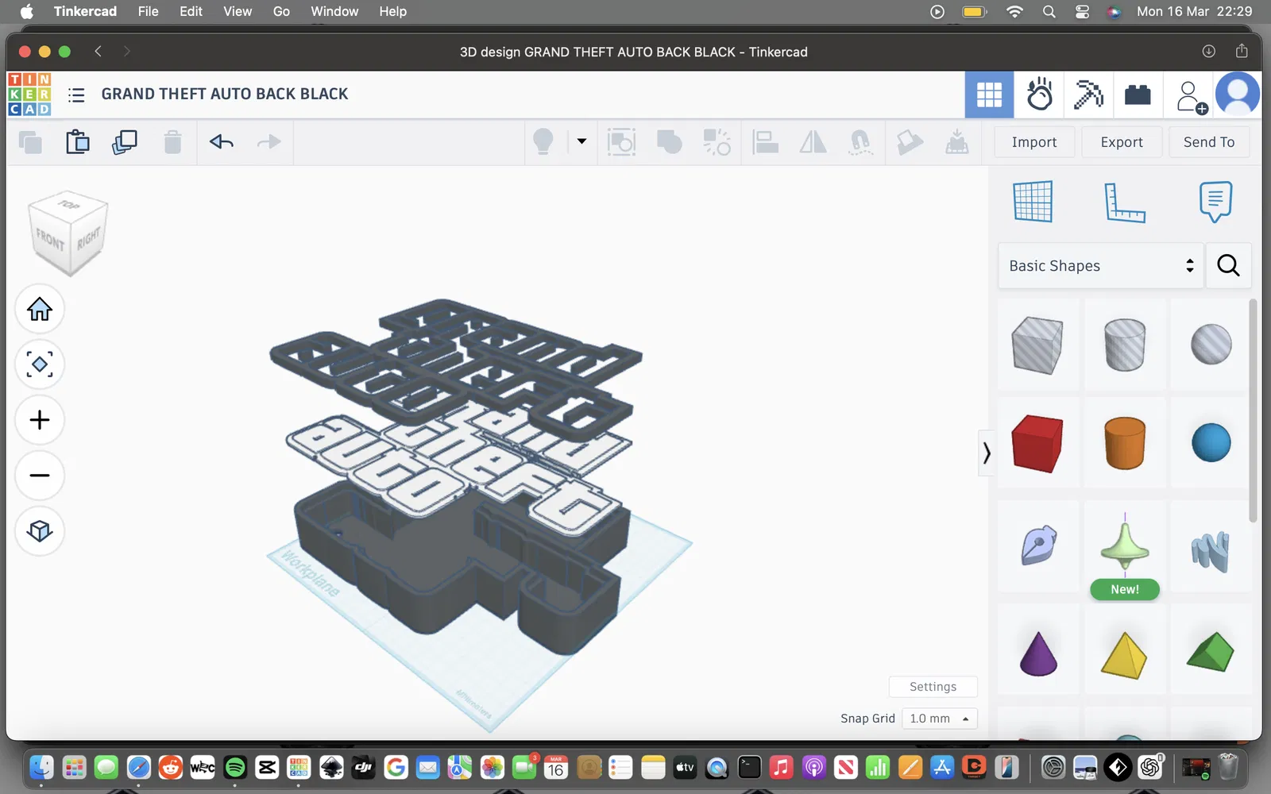Screen dimensions: 1271x794
Task: Open the View menu
Action: (x=237, y=11)
